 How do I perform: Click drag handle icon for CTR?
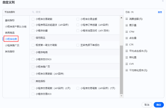(127, 45)
